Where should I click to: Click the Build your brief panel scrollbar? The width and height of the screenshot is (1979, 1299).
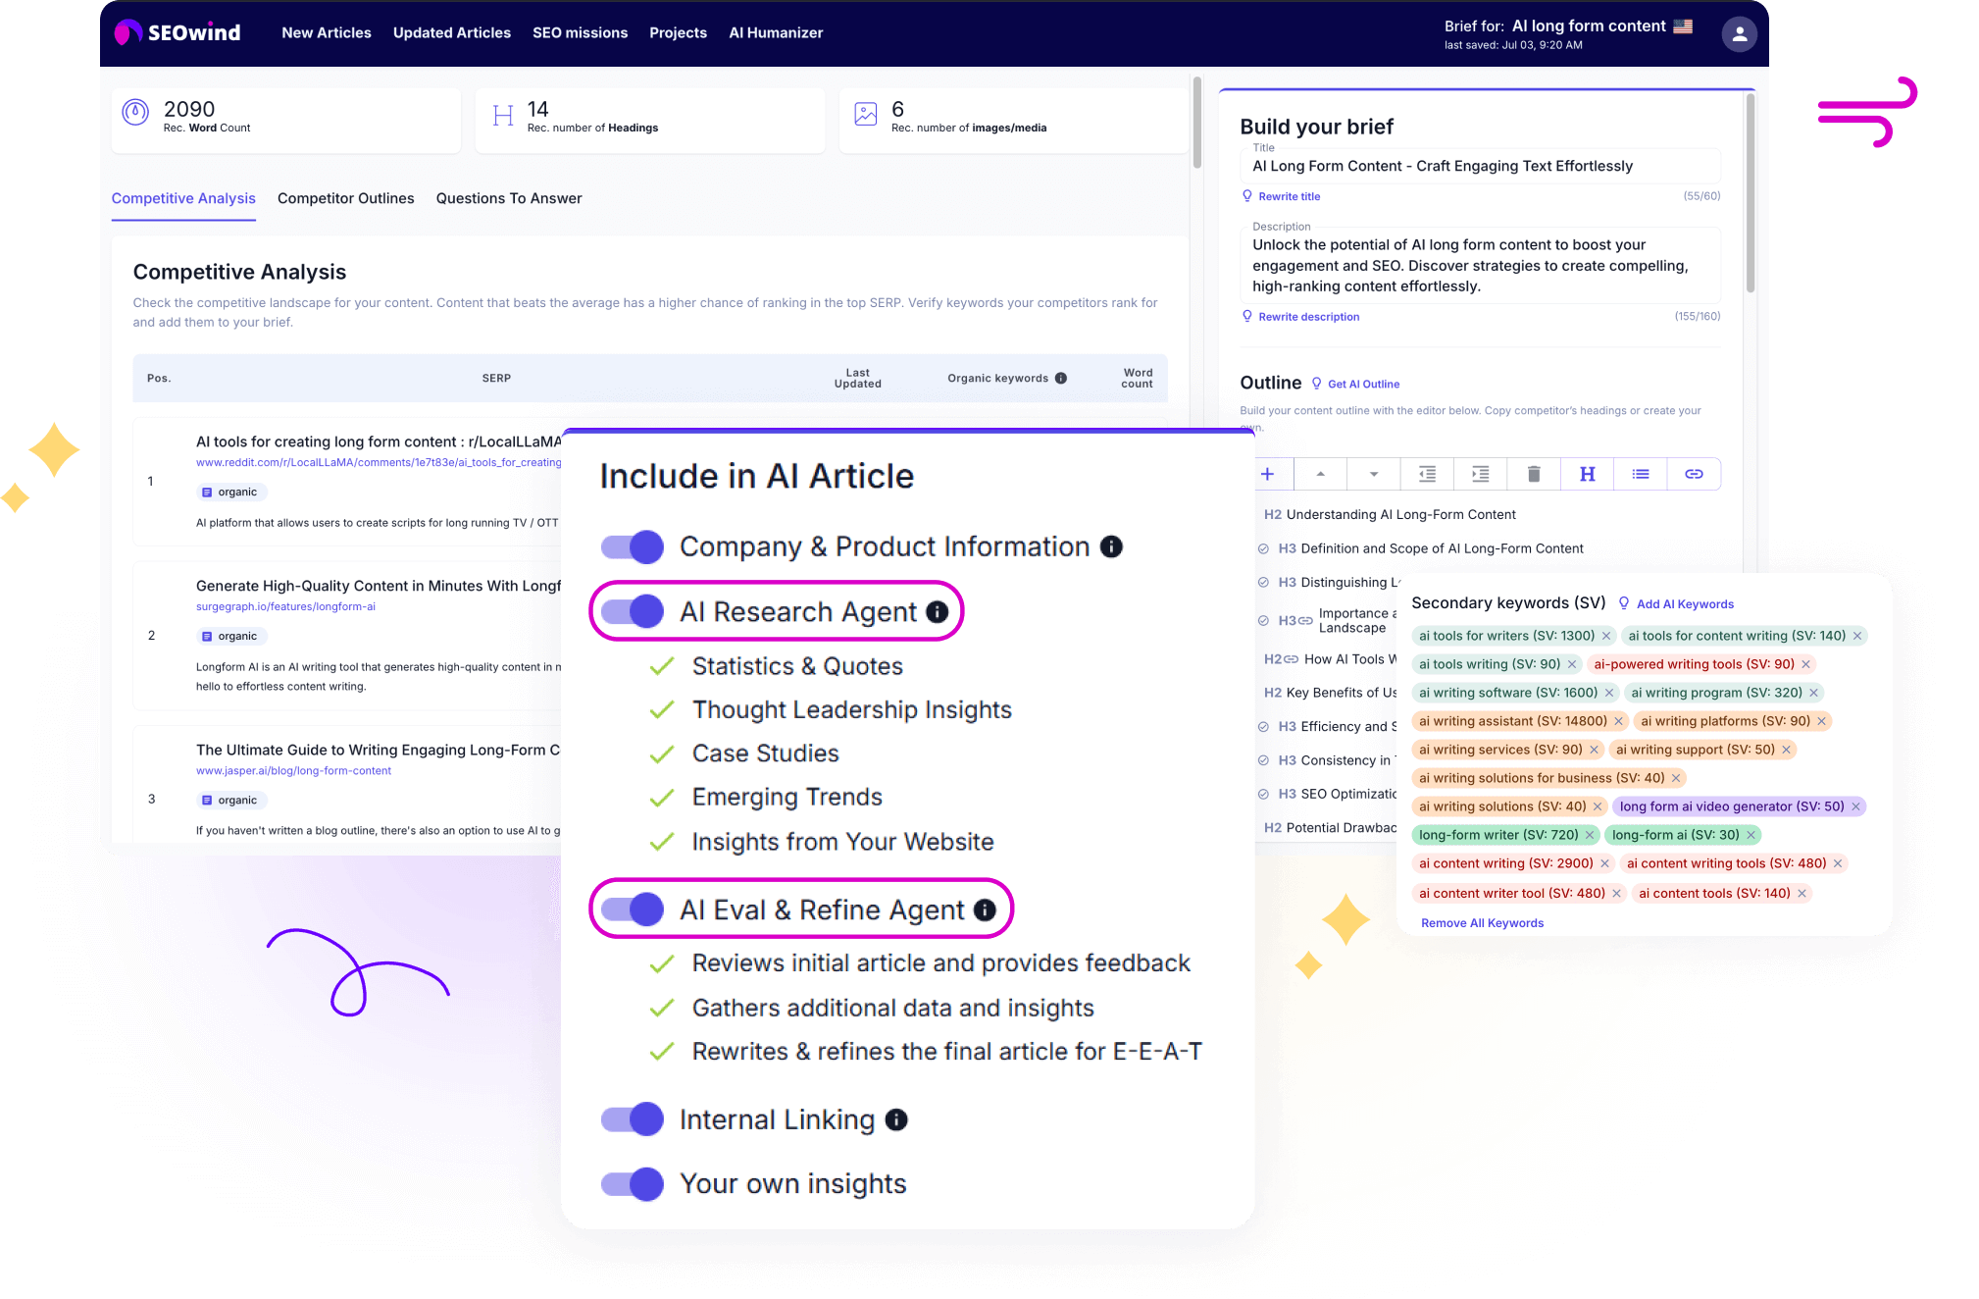click(x=1750, y=192)
